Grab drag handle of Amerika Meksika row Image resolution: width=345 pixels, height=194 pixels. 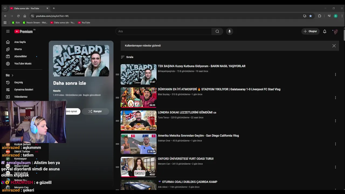117,144
